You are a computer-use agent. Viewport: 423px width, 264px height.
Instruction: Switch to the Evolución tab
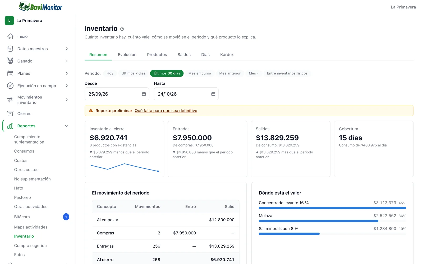pyautogui.click(x=127, y=55)
